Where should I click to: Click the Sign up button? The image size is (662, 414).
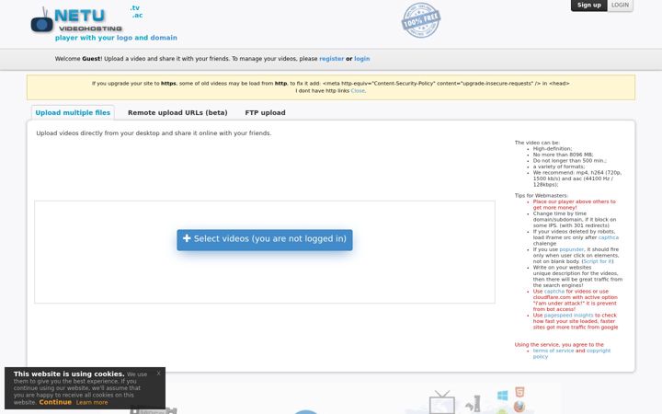point(589,6)
